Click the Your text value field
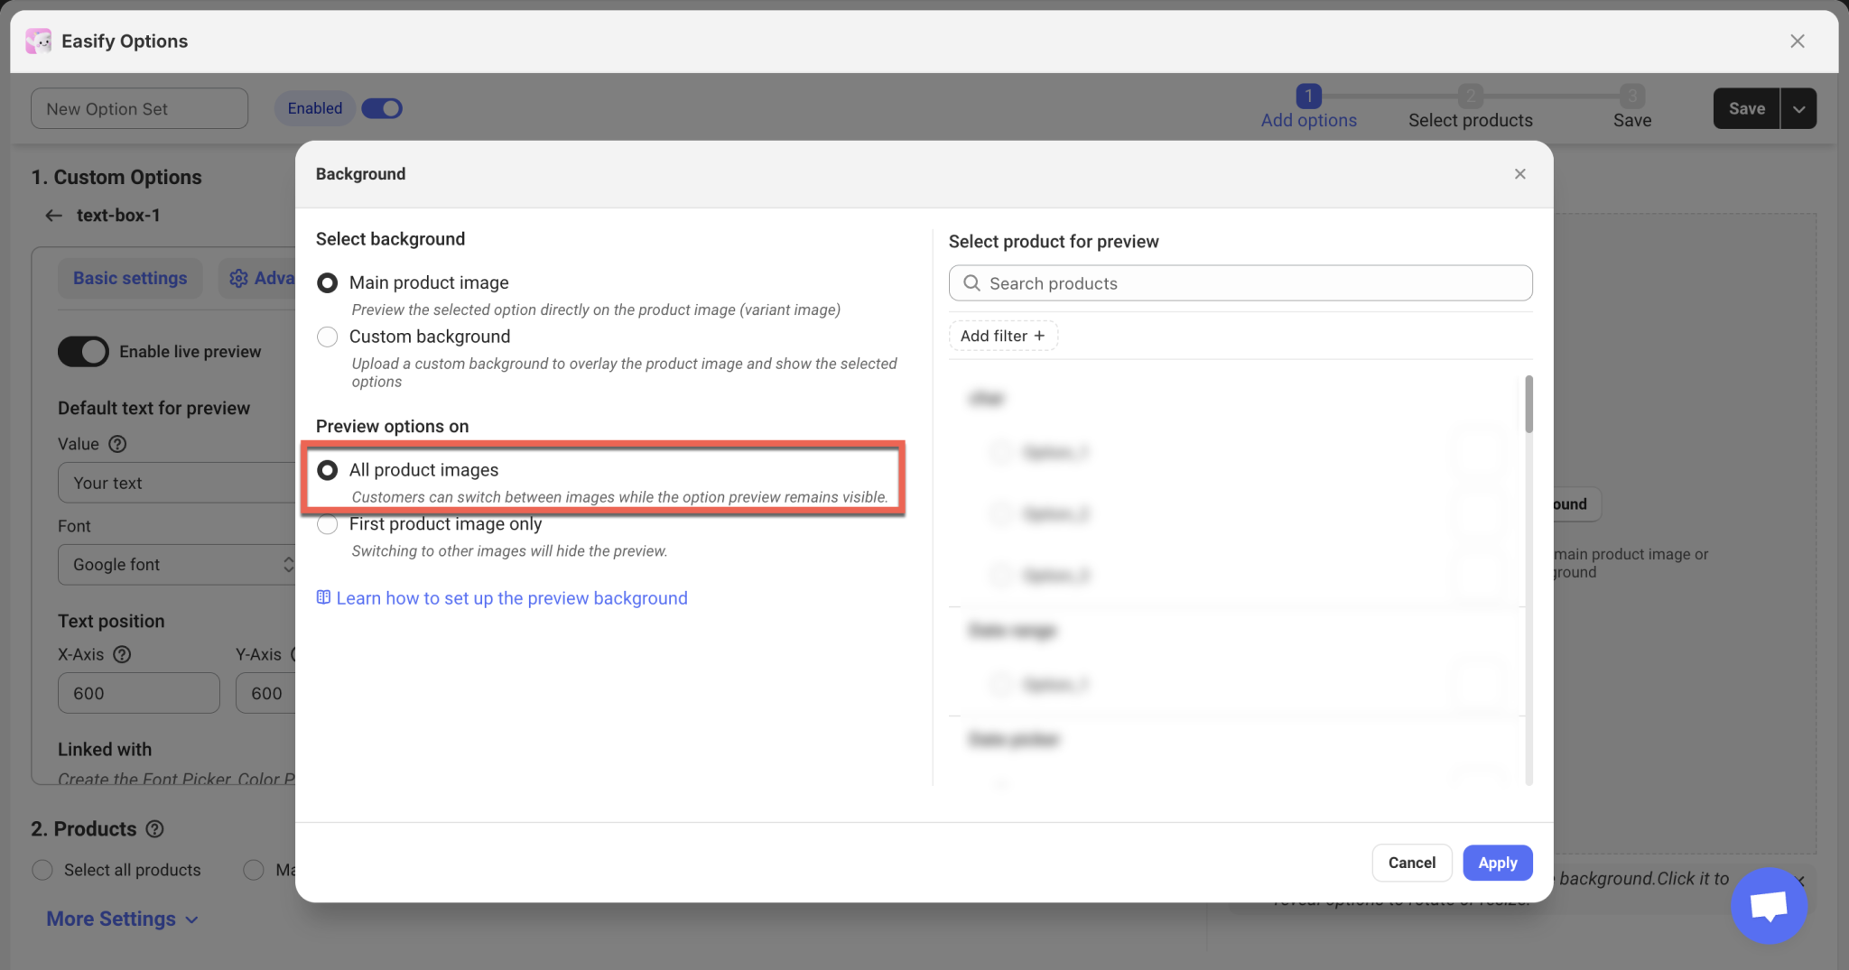Screen dimensions: 1849x970 (x=177, y=483)
